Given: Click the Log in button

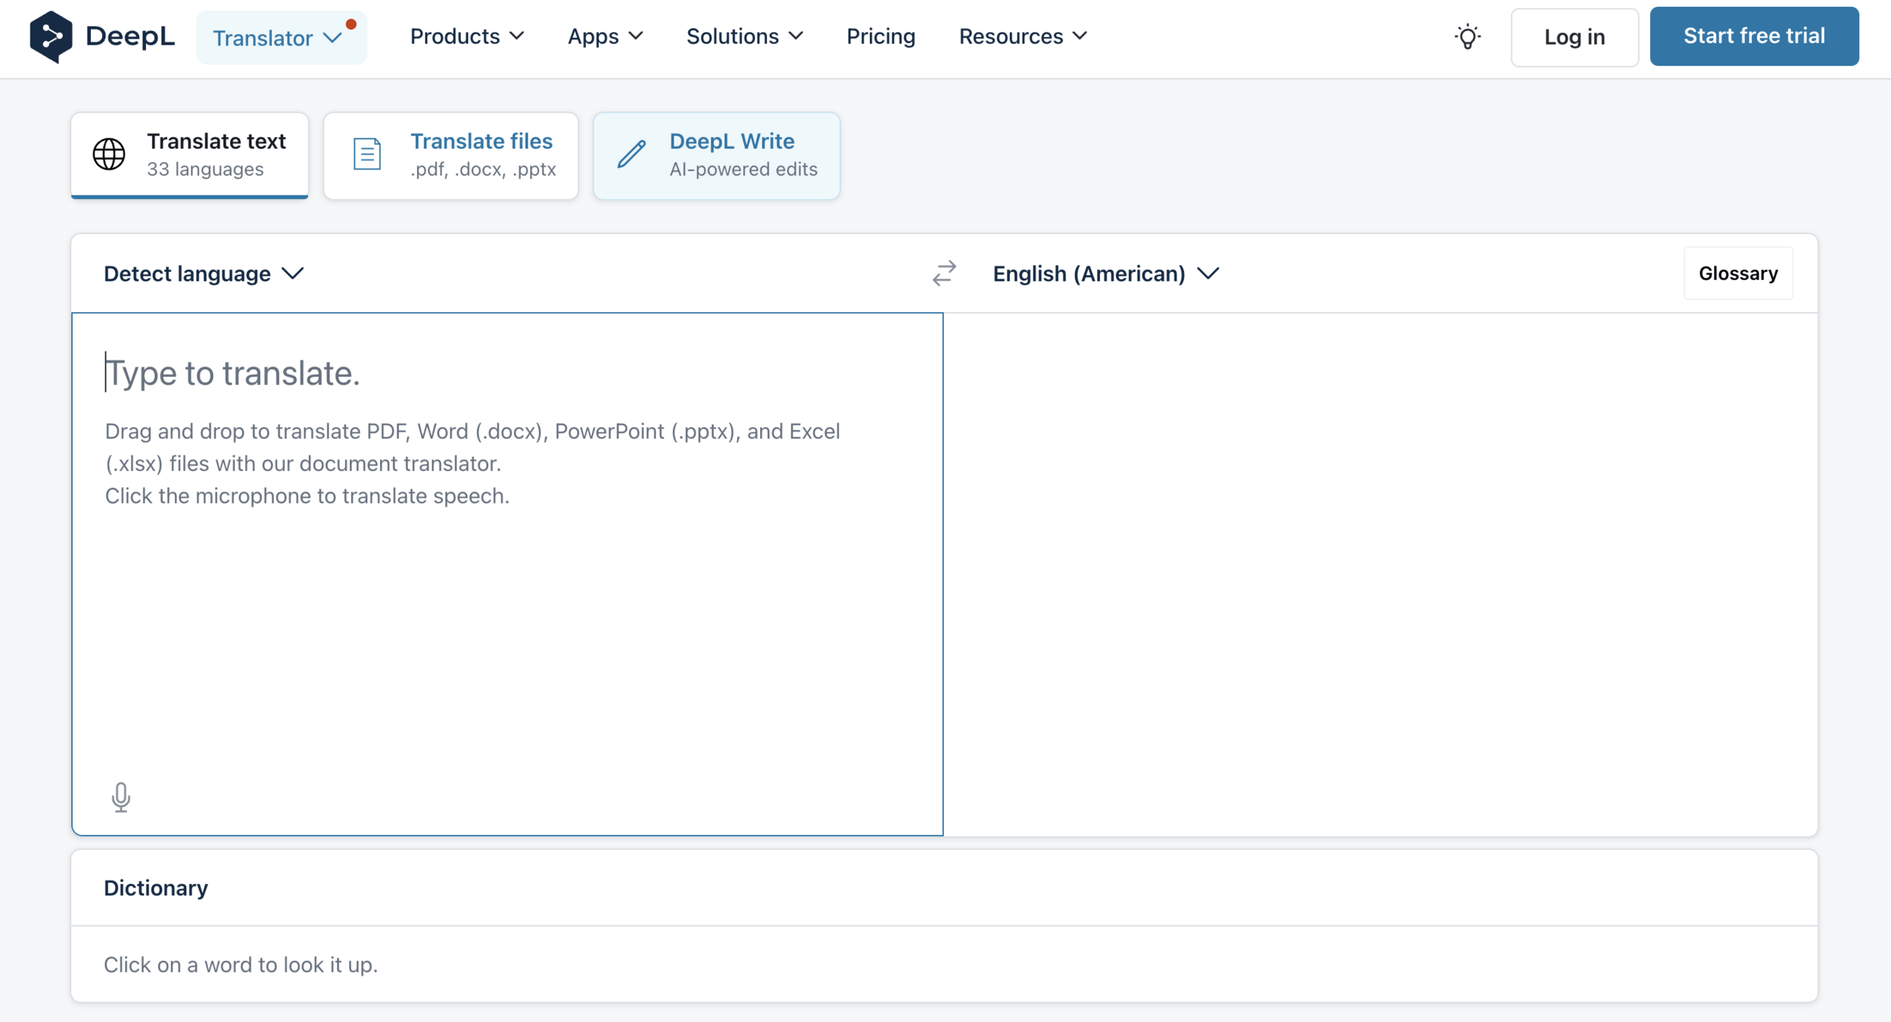Looking at the screenshot, I should click(x=1574, y=37).
